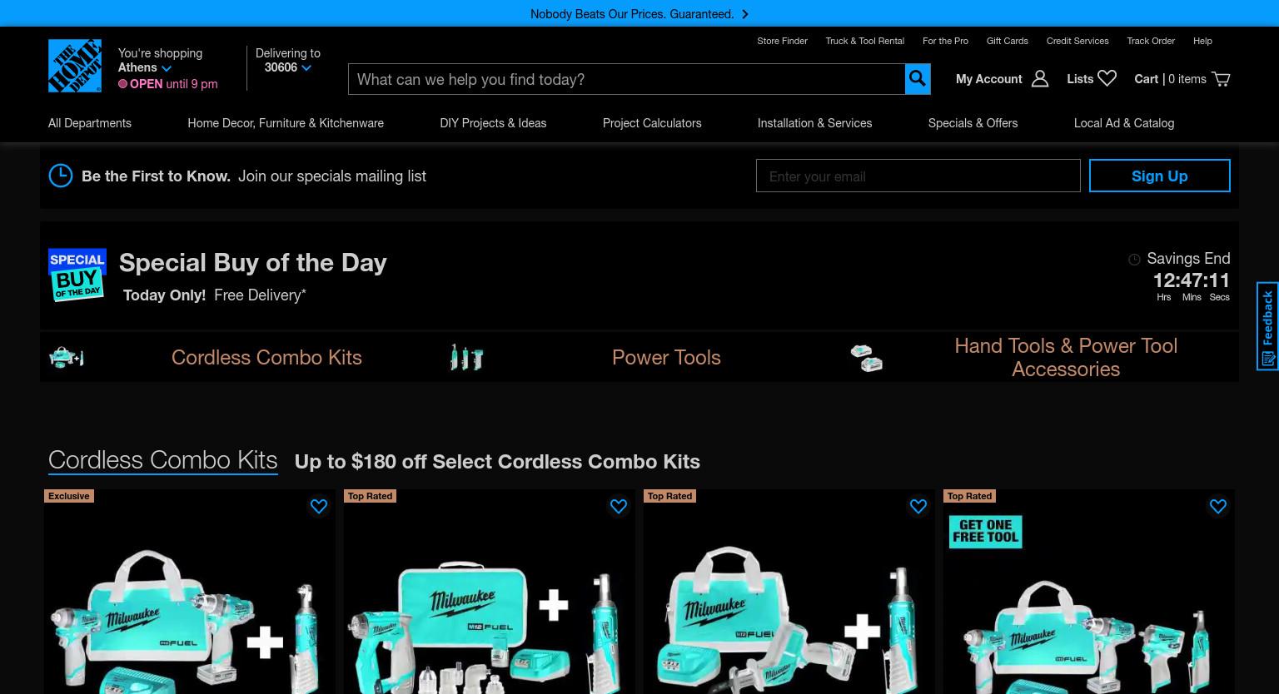
Task: Click the My Account label
Action: [x=988, y=79]
